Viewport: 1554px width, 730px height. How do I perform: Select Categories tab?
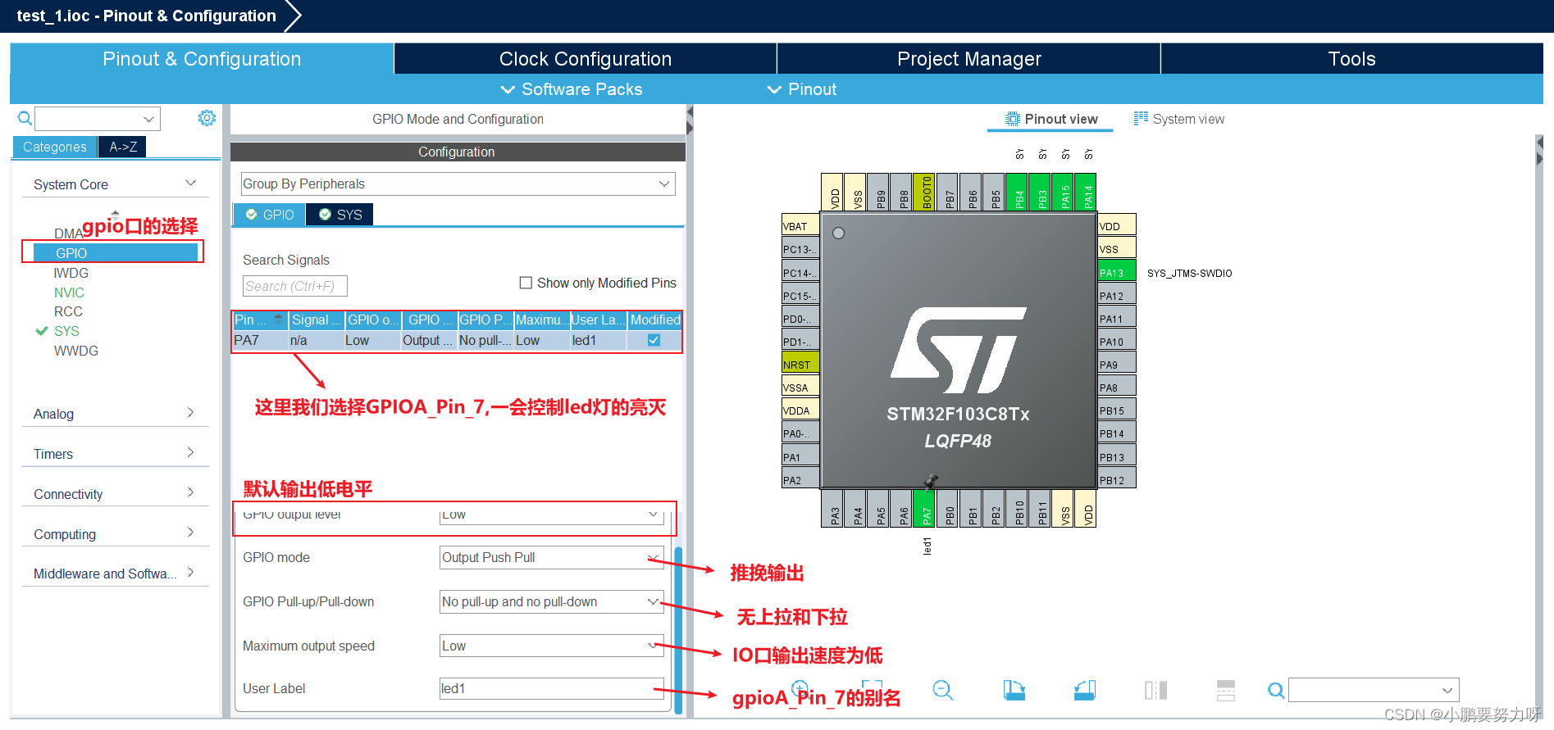pos(55,147)
